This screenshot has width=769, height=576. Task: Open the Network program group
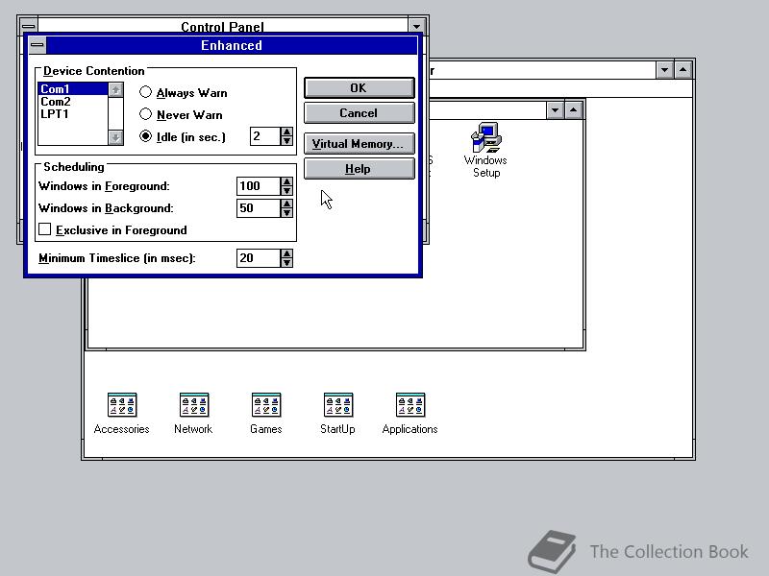[193, 414]
